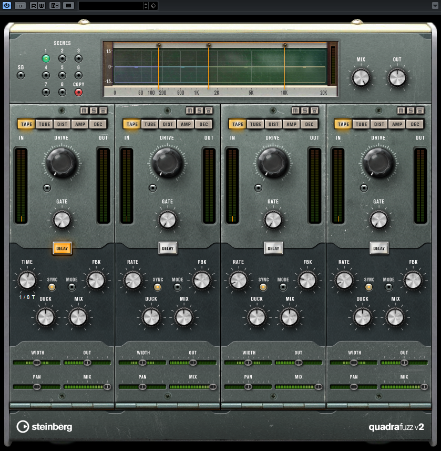The width and height of the screenshot is (441, 451).
Task: Toggle the plug-in power bypass button
Action: (7, 5)
